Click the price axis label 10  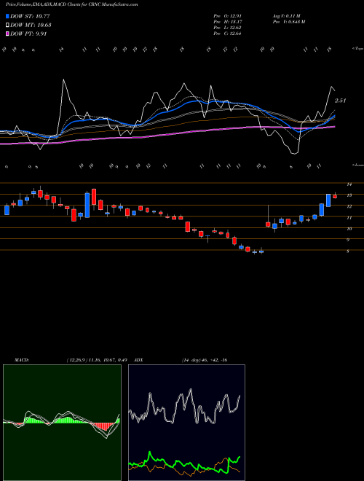tap(349, 229)
